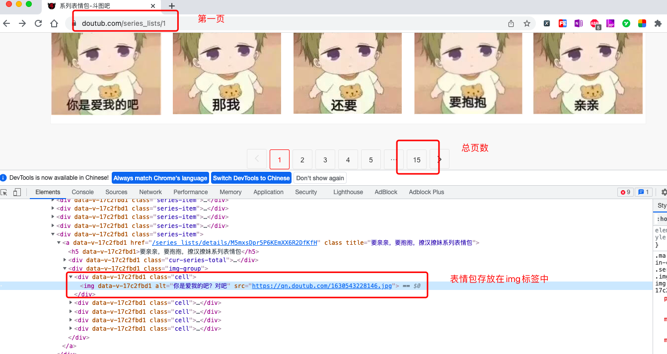Screen dimensions: 667x354
Task: Toggle the device toolbar in DevTools
Action: 17,192
